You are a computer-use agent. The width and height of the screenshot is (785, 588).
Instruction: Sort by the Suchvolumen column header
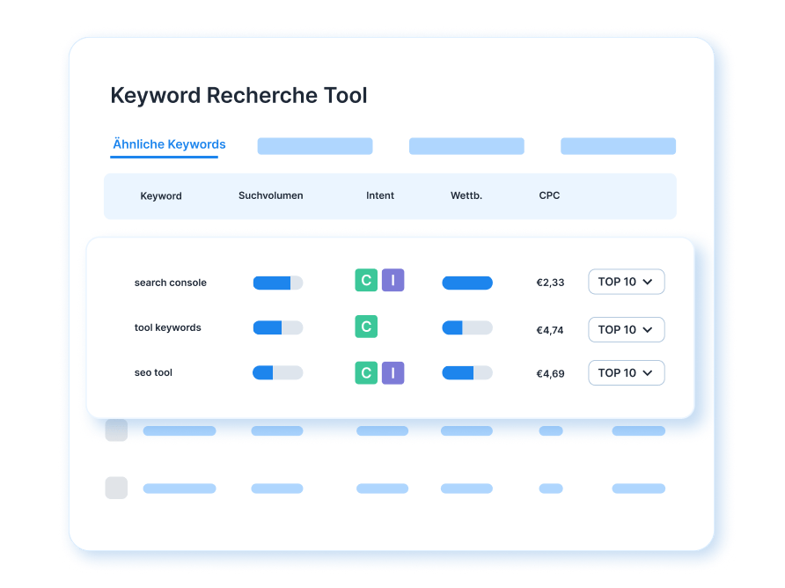[271, 195]
